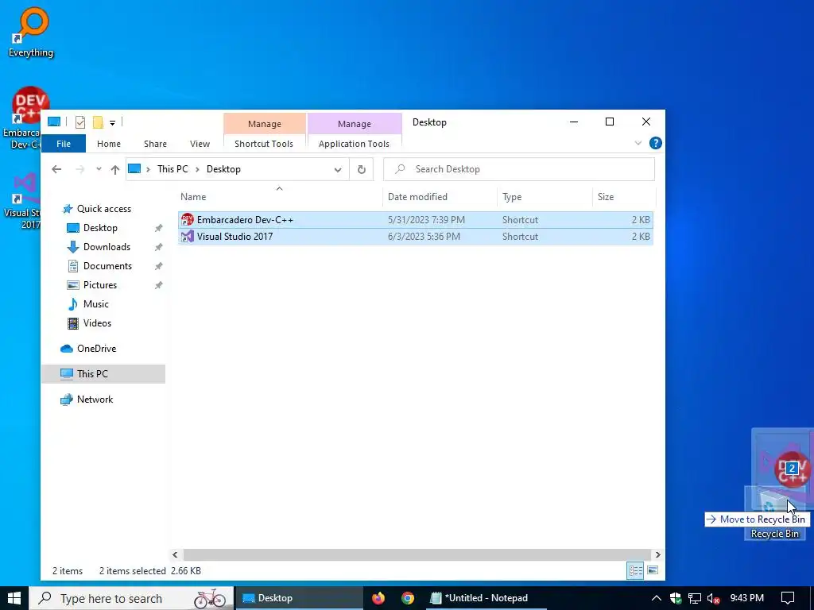Select the Embarcadero Dev-C++ file row
The height and width of the screenshot is (610, 814).
coord(415,220)
